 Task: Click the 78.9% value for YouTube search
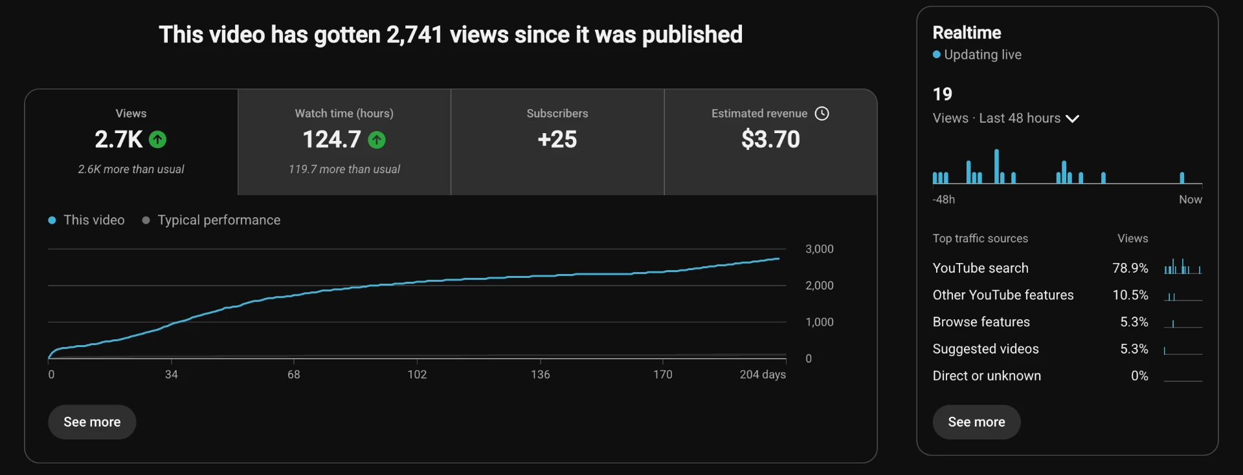click(1130, 268)
